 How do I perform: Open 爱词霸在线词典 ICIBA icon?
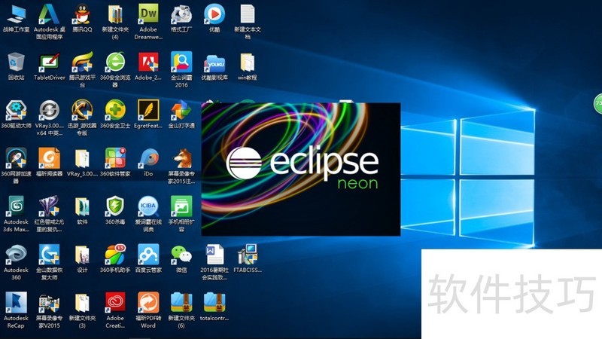click(x=148, y=206)
